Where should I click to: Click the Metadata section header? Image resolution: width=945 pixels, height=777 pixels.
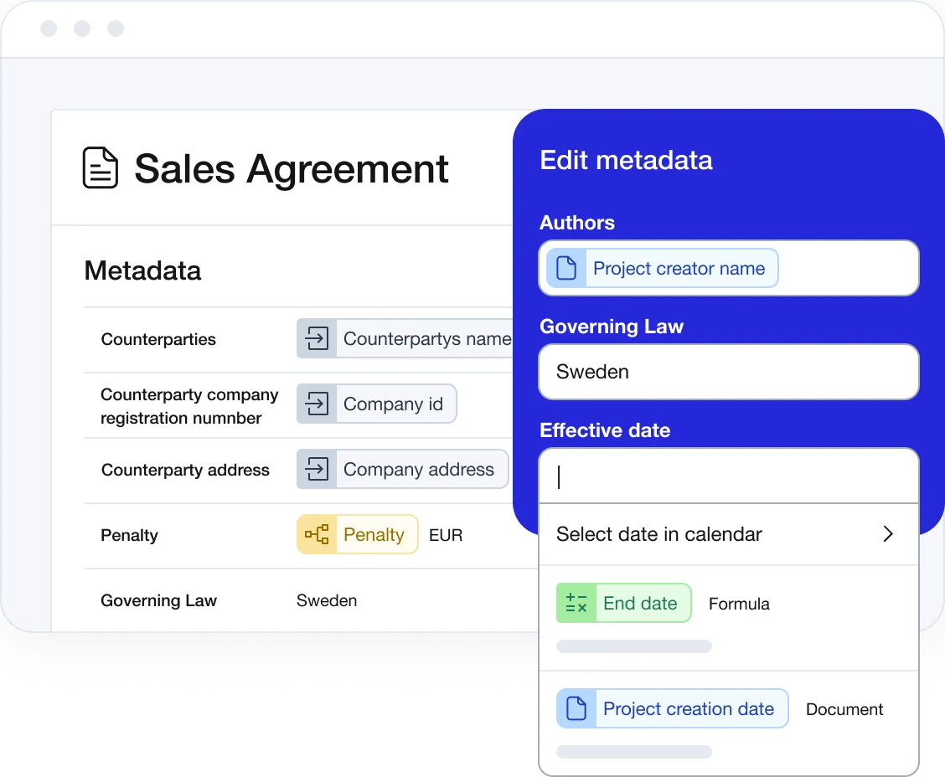(142, 270)
